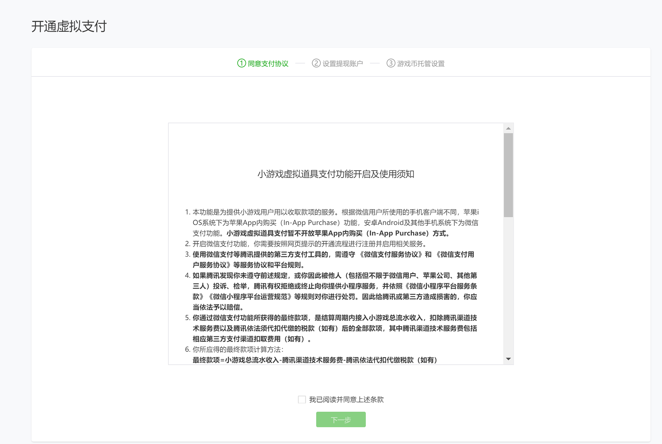This screenshot has width=662, height=444.
Task: Click the 《微信小程序平台服务条款》 reference in clause 4
Action: point(440,286)
